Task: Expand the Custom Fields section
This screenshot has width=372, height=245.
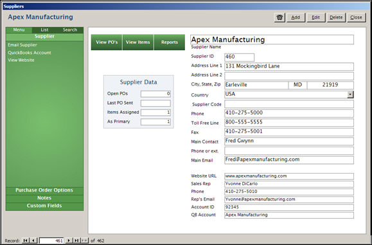Action: point(44,206)
